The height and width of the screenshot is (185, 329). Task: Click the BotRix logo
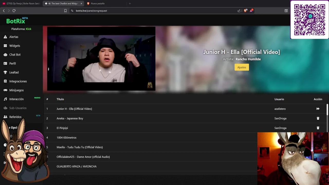[17, 21]
